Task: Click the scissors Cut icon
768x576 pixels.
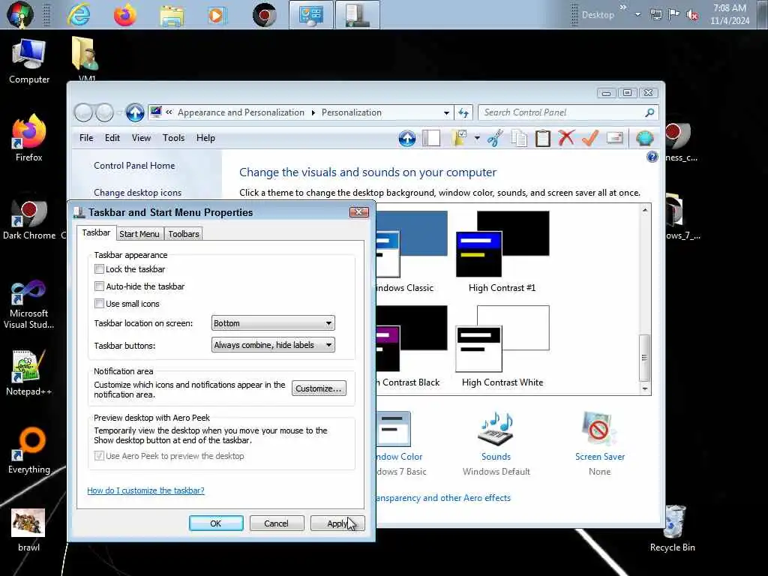Action: (495, 138)
